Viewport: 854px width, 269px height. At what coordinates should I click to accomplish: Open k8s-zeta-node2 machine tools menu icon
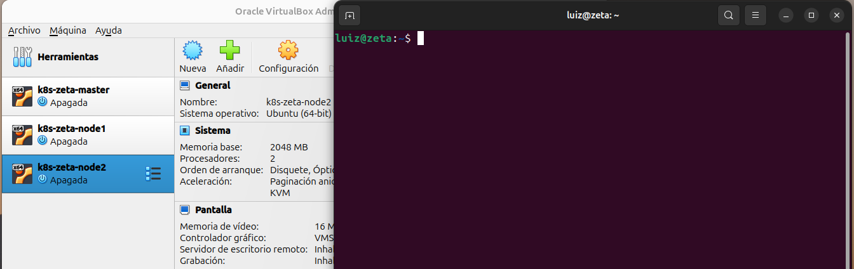pos(153,174)
